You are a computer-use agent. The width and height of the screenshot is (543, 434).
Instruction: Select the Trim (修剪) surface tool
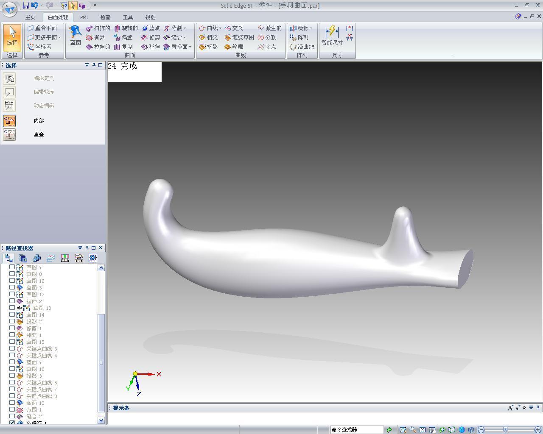tap(151, 37)
